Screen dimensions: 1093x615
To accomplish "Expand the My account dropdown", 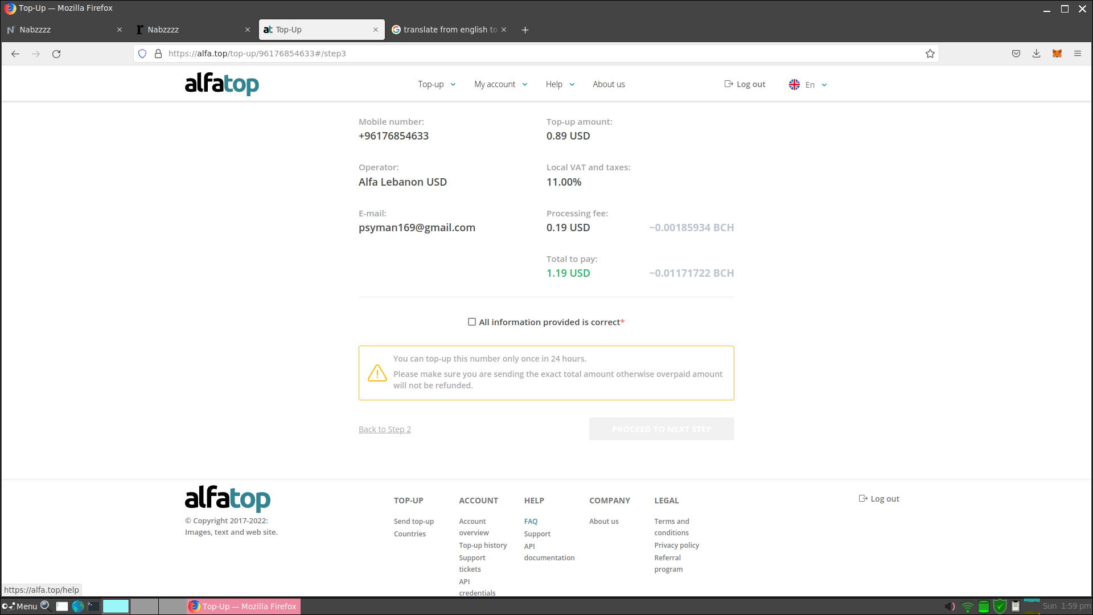I will pos(501,84).
